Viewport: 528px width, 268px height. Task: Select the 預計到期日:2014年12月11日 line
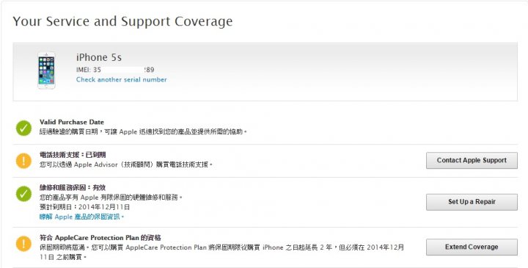click(x=84, y=207)
